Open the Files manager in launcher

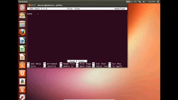(x=22, y=24)
